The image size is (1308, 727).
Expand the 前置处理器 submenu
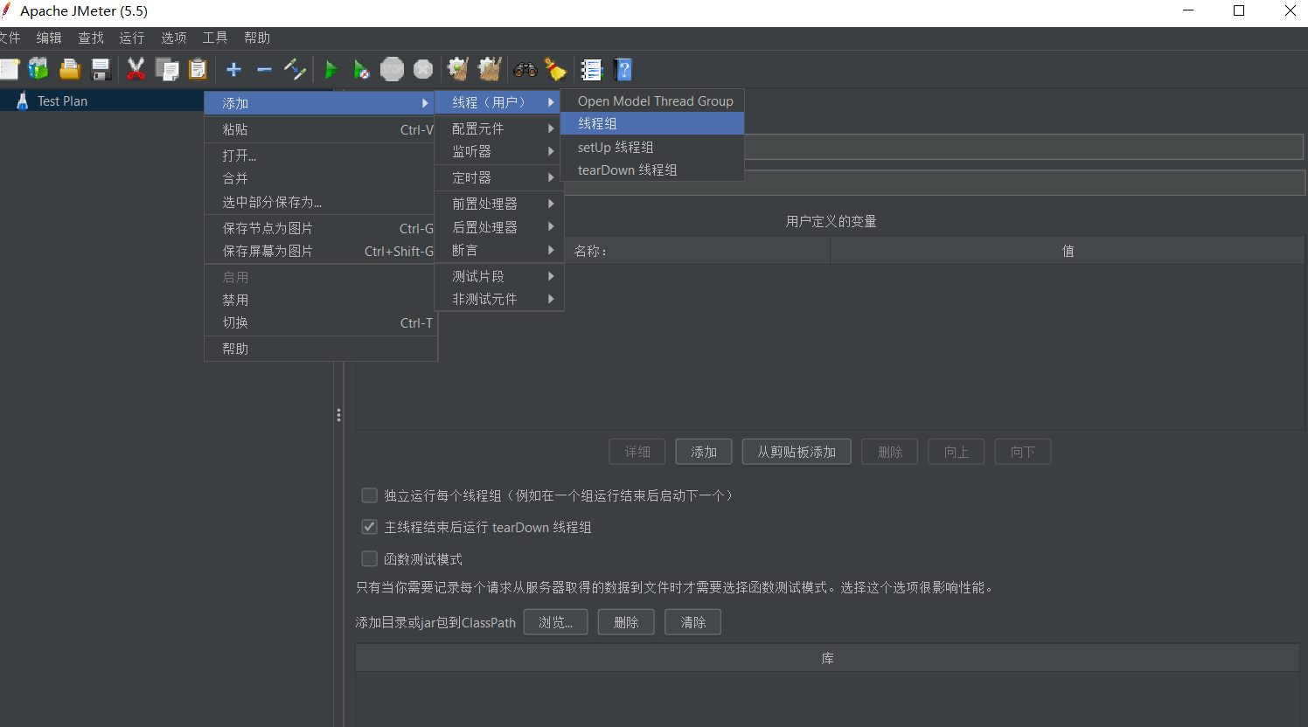(x=498, y=204)
